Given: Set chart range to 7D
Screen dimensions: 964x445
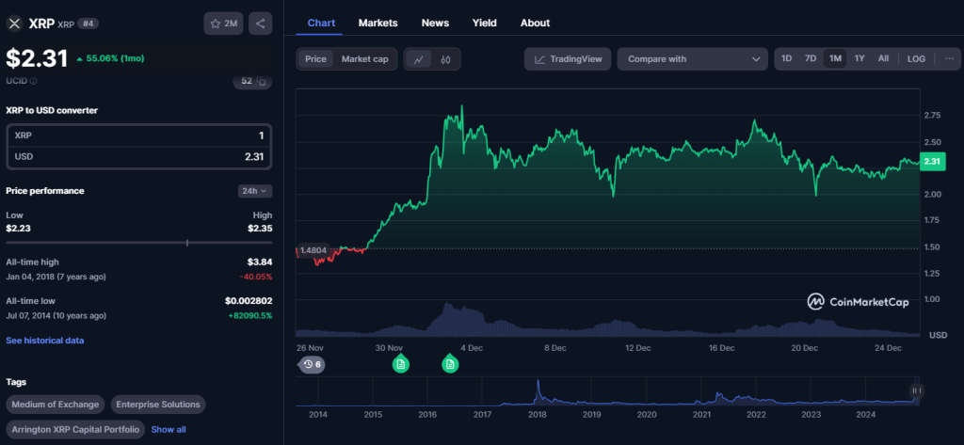Looking at the screenshot, I should 811,58.
